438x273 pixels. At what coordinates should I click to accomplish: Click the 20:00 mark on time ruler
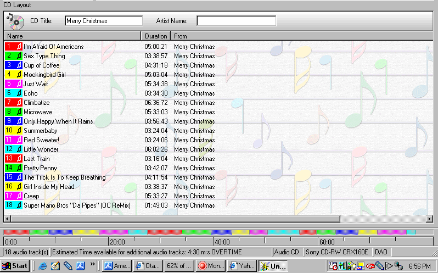click(117, 242)
